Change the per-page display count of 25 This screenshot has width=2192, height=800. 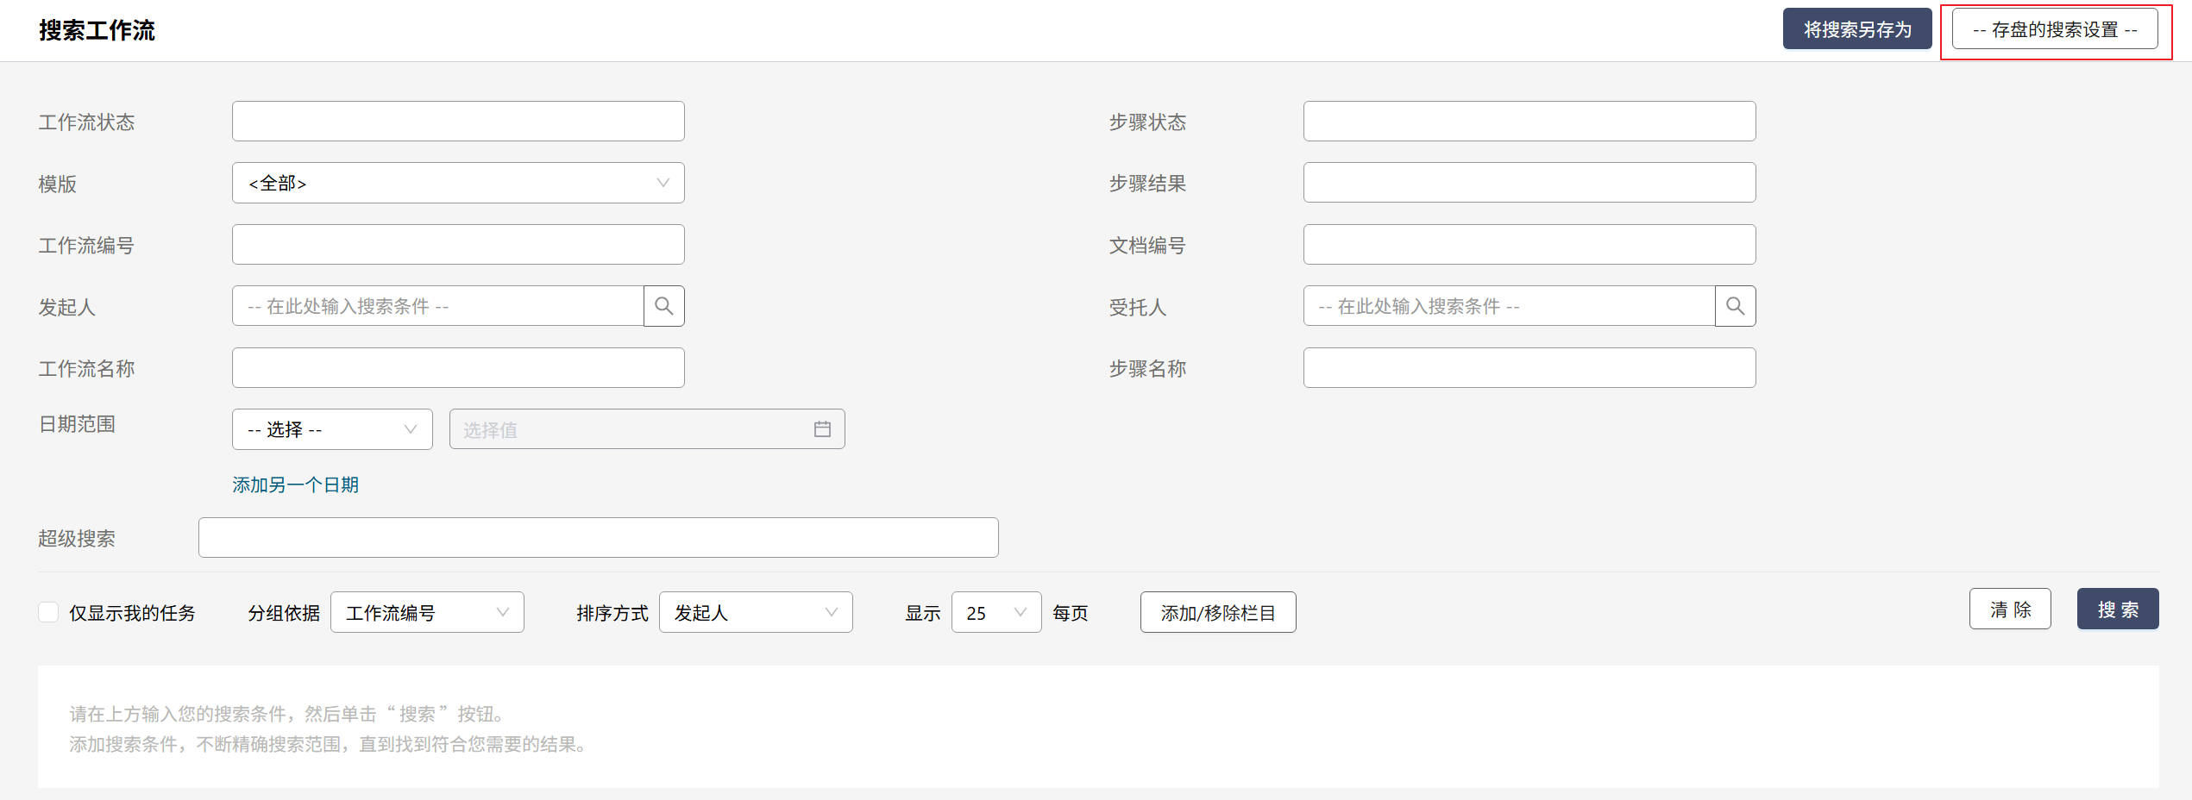tap(996, 613)
